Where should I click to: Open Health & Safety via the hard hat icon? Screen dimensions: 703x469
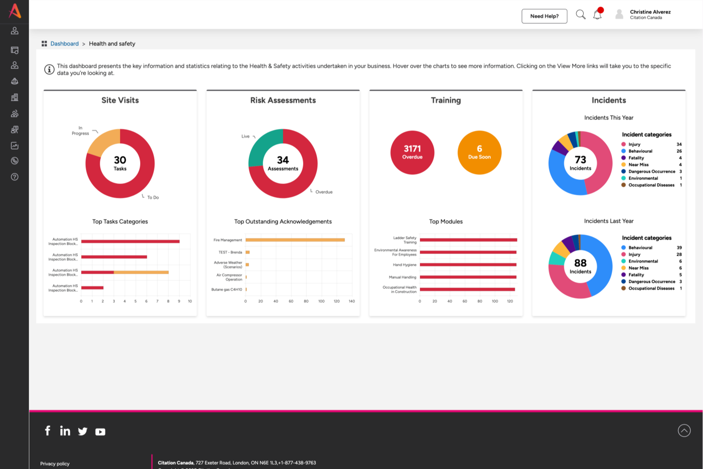(x=14, y=81)
